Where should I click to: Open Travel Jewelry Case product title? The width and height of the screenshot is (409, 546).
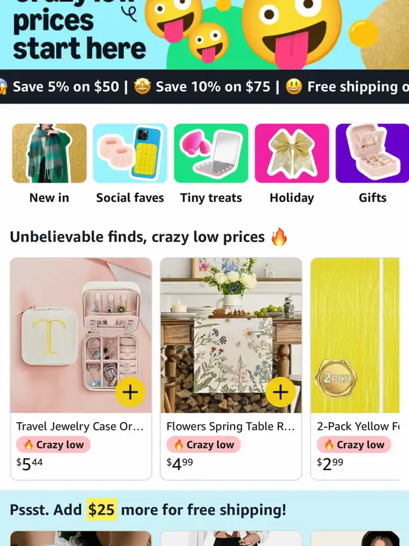click(x=80, y=426)
